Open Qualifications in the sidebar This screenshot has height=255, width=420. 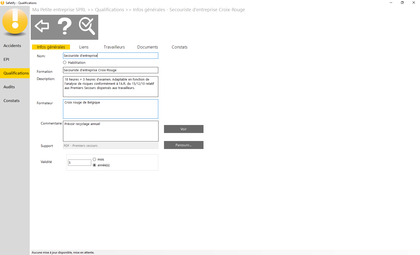(x=15, y=73)
